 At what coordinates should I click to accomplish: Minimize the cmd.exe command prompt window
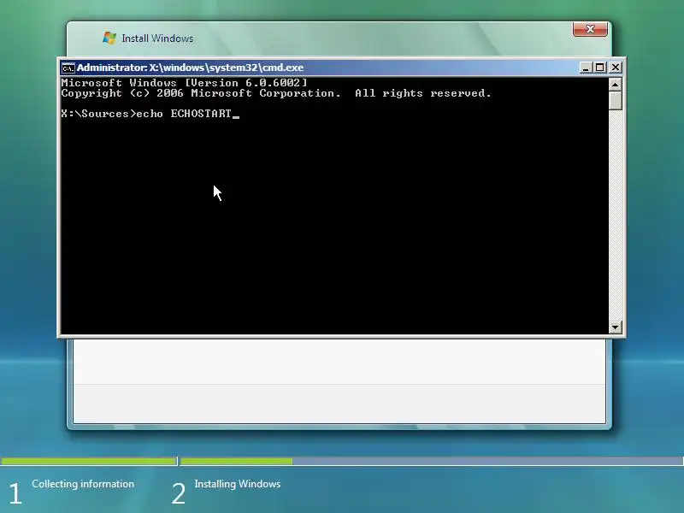(x=586, y=68)
